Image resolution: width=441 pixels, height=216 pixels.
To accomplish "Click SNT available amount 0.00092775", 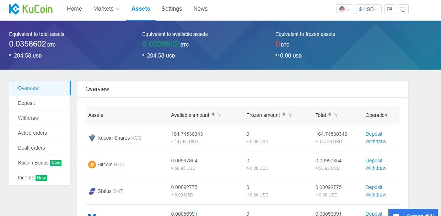I will pos(184,187).
